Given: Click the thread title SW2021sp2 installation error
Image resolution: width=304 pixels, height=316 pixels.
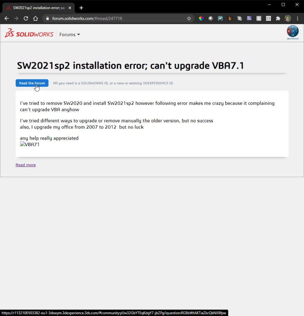Looking at the screenshot, I should [x=130, y=66].
